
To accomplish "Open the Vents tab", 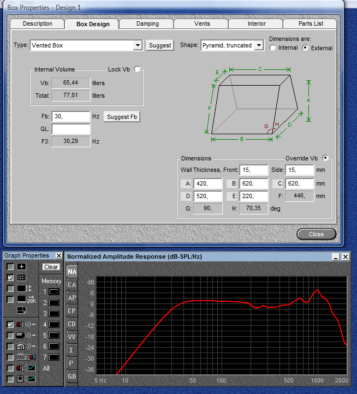I will coord(201,24).
